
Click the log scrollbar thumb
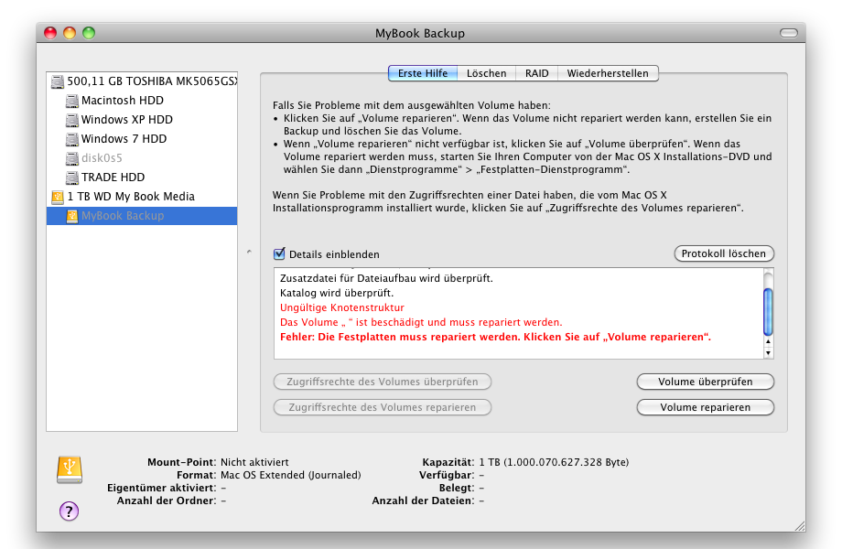pos(768,312)
